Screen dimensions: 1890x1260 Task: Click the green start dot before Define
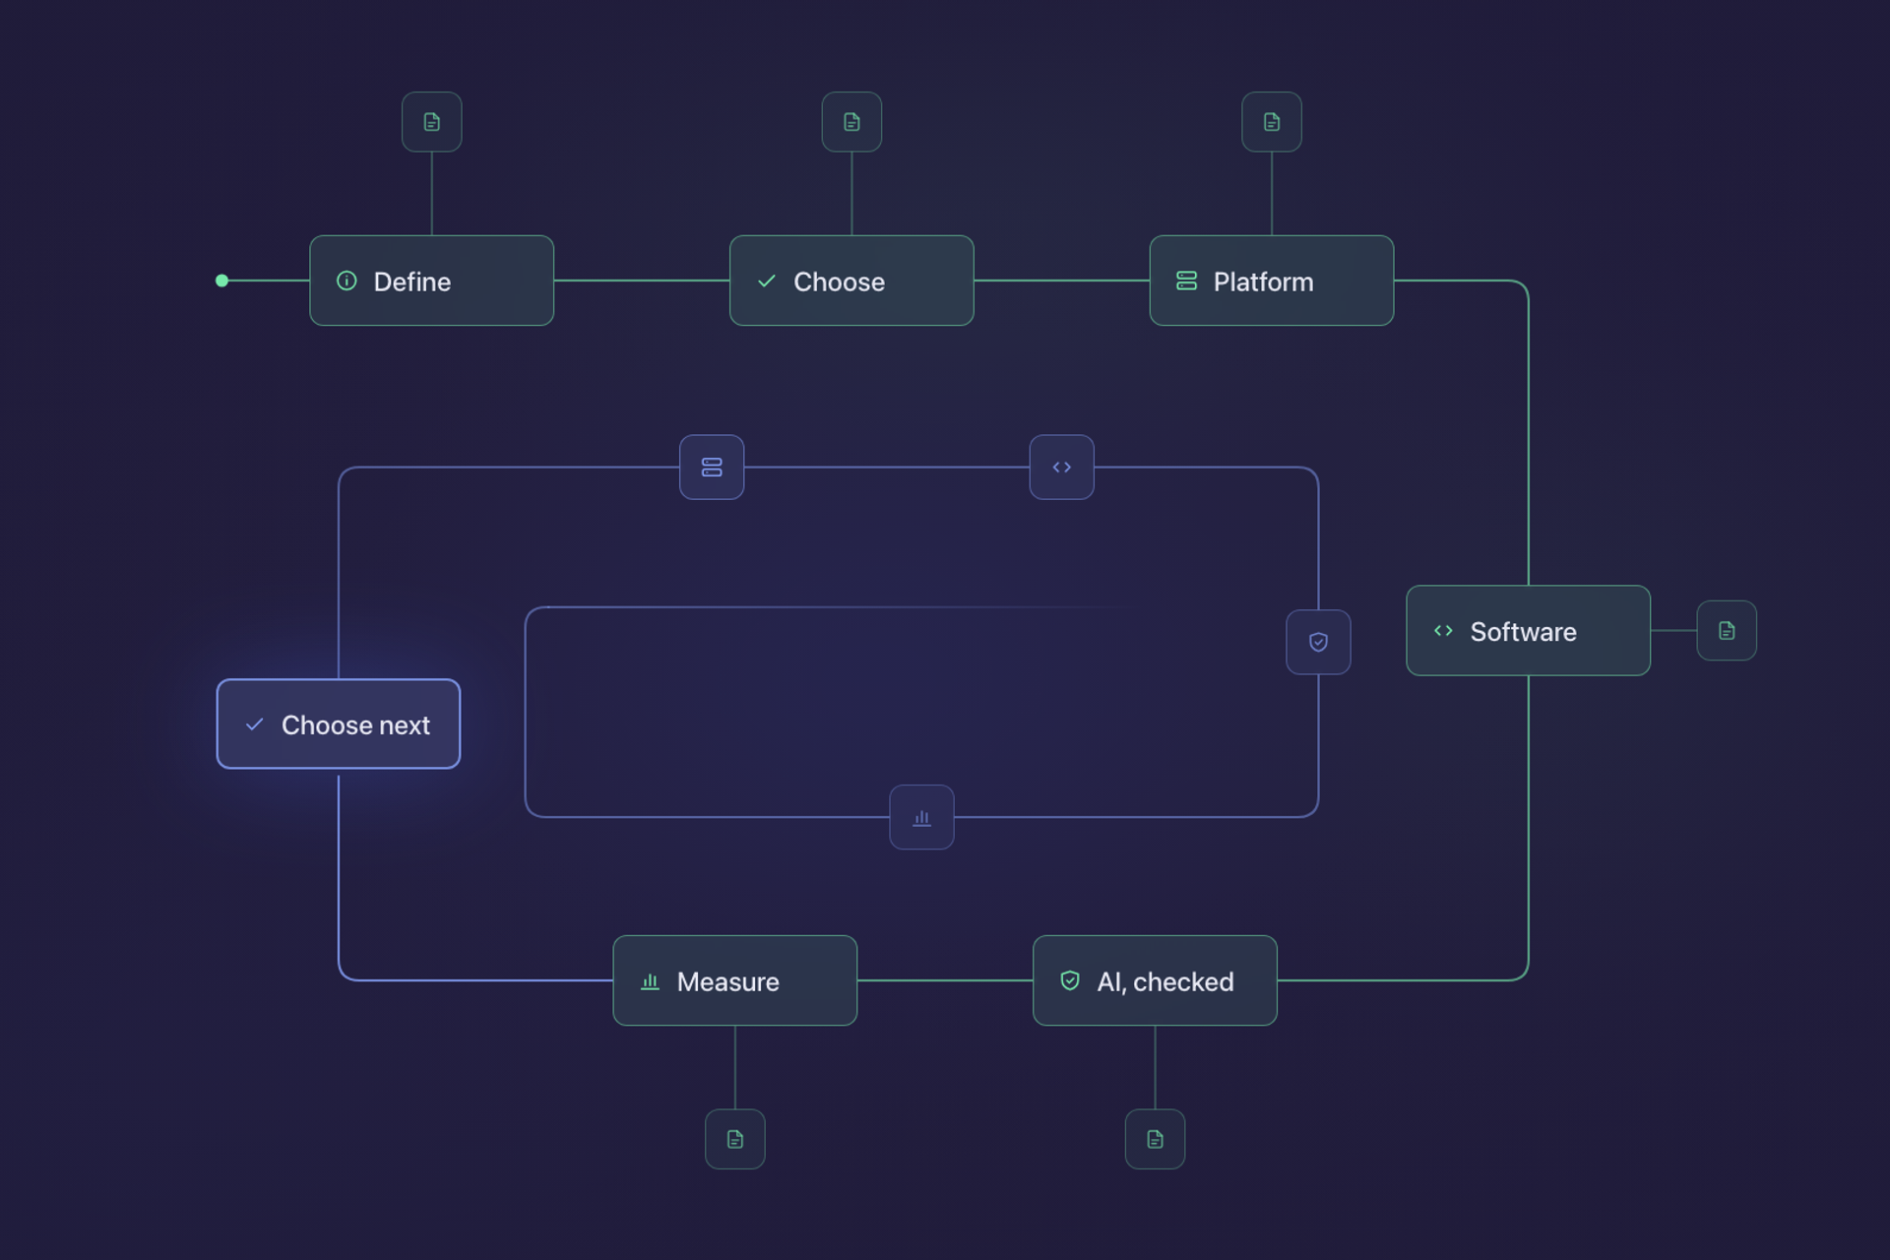(x=221, y=281)
